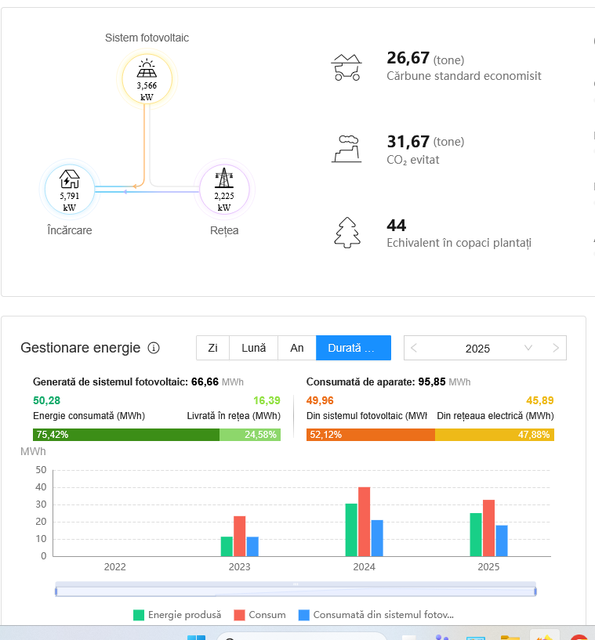This screenshot has width=595, height=640.
Task: Switch to the Zi tab
Action: coord(212,348)
